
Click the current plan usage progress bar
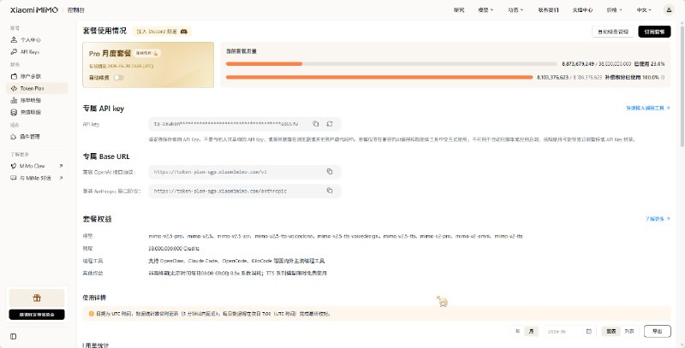pos(391,63)
